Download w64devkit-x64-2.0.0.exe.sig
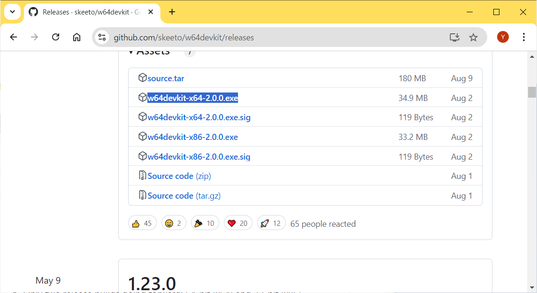This screenshot has width=537, height=293. click(x=199, y=117)
